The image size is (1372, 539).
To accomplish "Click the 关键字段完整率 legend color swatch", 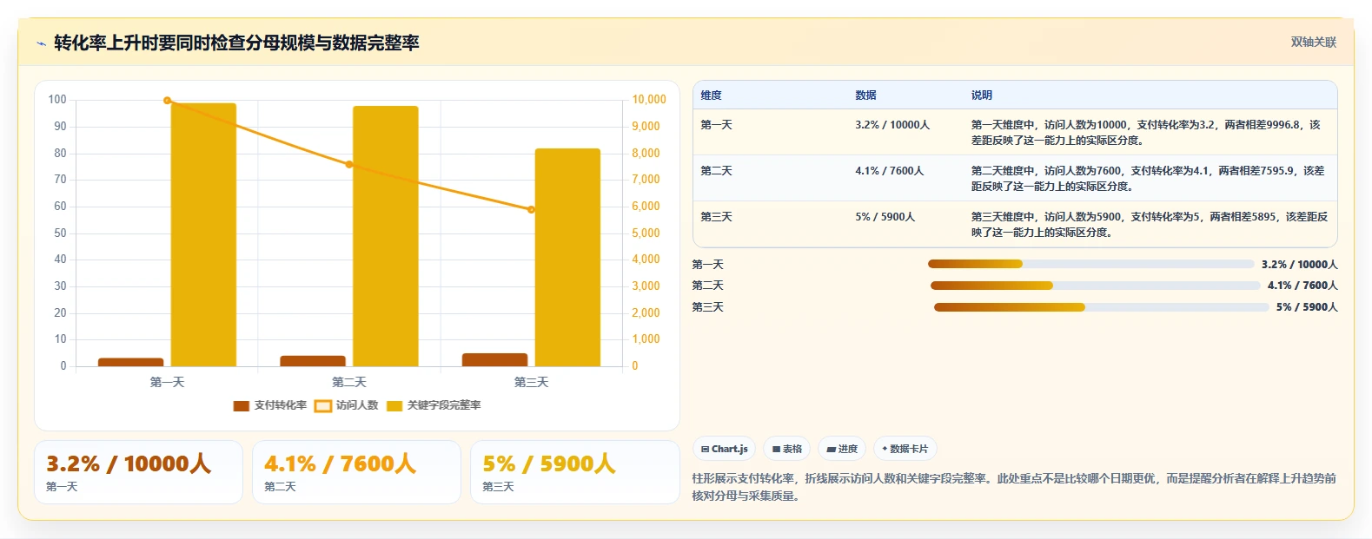I will (x=394, y=406).
